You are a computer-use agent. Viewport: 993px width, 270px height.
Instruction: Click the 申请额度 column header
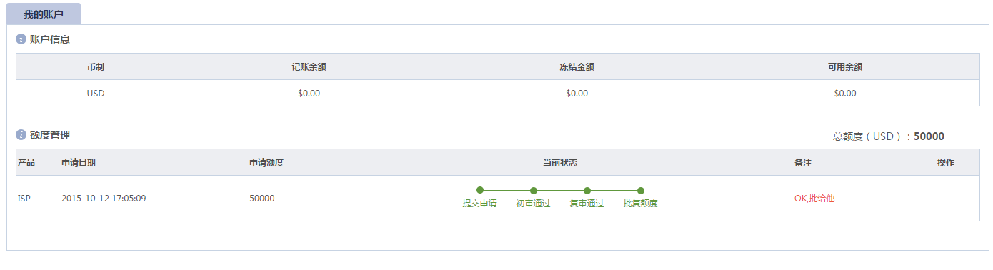click(x=266, y=163)
